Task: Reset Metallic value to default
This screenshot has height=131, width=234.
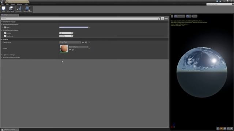Action: point(74,33)
